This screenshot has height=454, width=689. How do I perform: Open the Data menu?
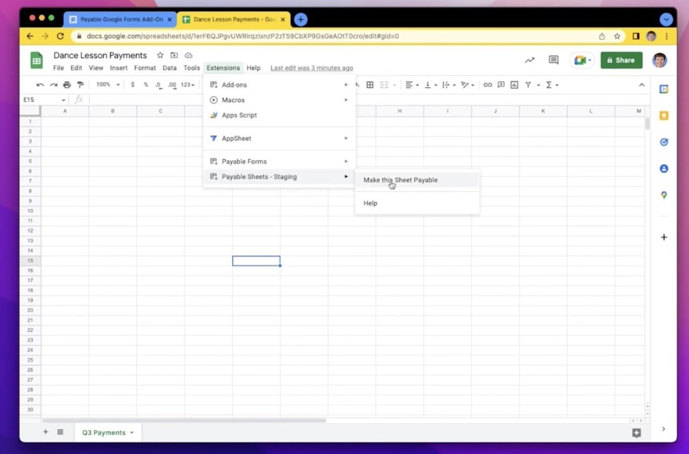(170, 68)
